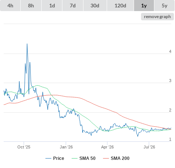Click the highest price spike peak

(x=27, y=44)
